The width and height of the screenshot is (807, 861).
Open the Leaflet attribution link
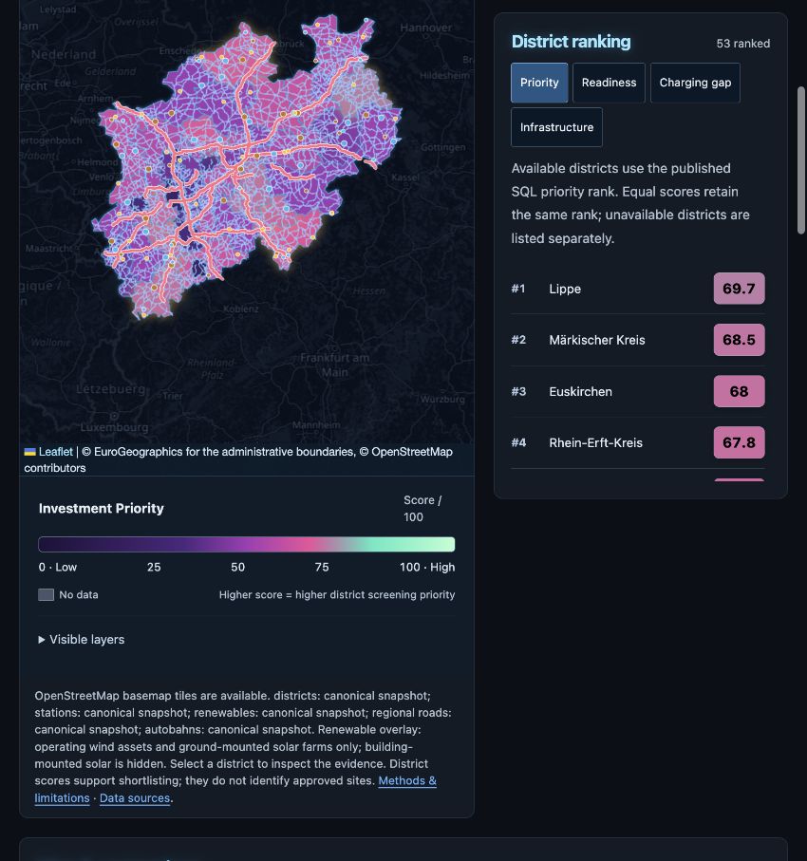[x=55, y=452]
